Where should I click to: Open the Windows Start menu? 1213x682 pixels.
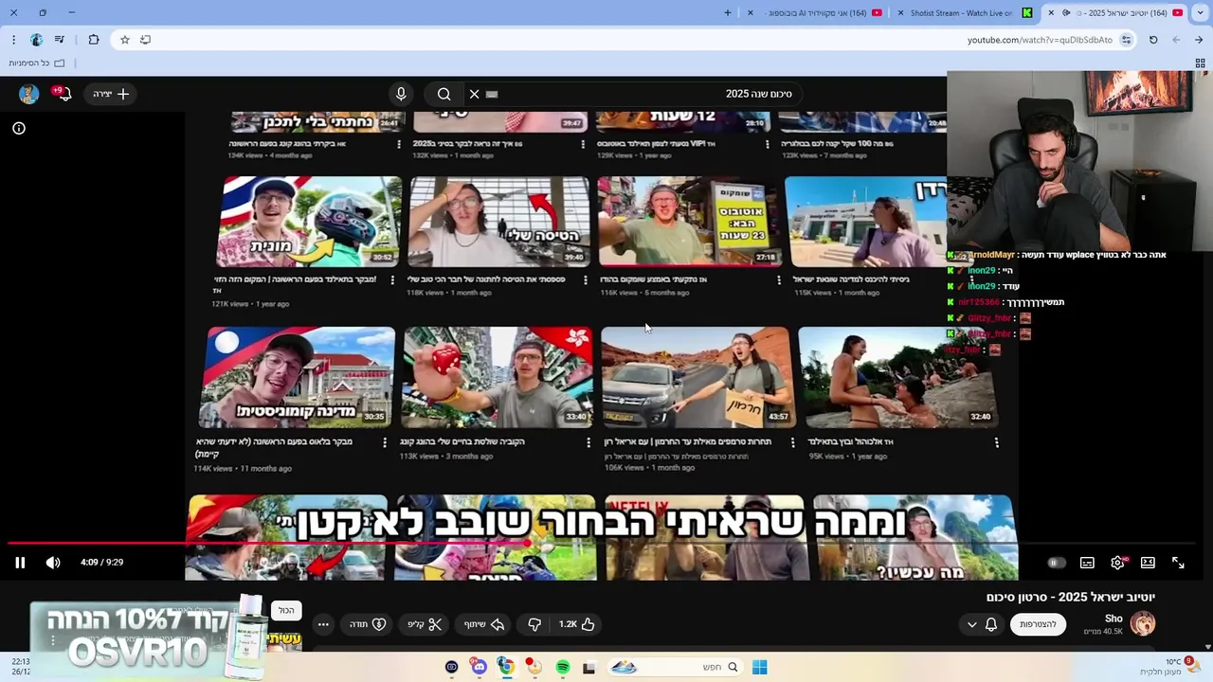pyautogui.click(x=759, y=667)
